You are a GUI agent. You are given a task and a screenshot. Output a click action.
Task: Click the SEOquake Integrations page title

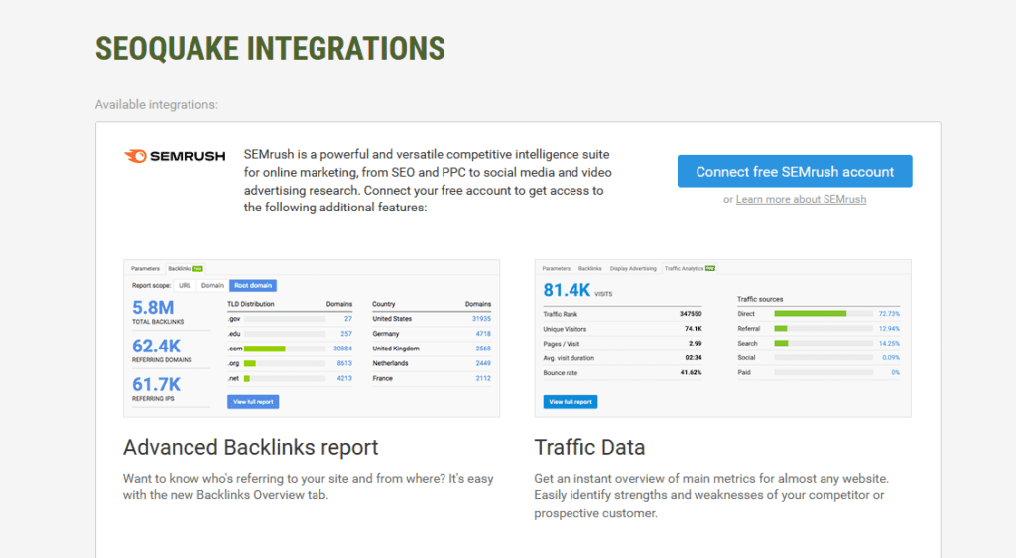click(x=270, y=48)
